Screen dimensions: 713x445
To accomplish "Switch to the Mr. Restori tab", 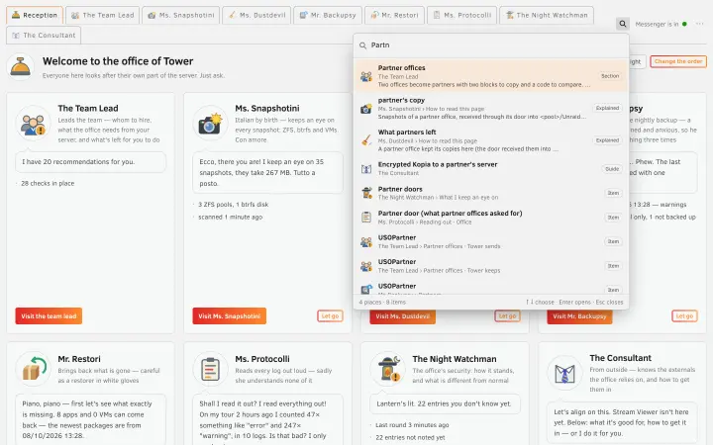I will [x=394, y=15].
